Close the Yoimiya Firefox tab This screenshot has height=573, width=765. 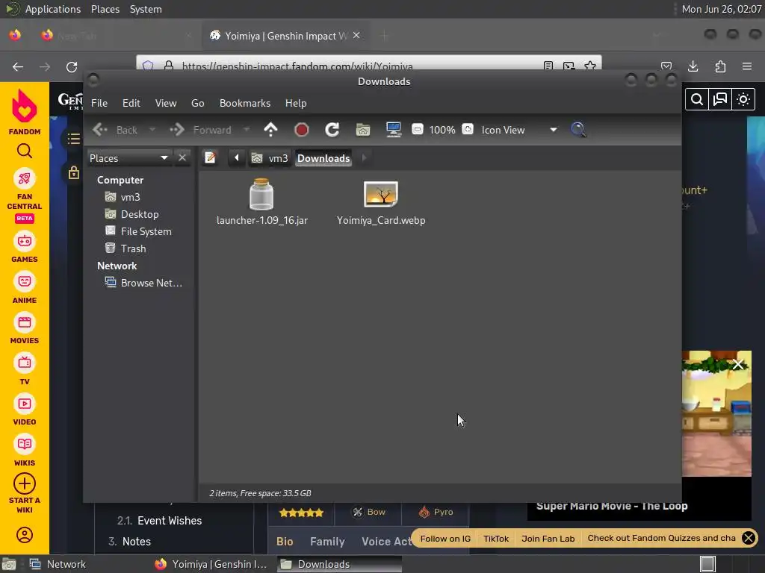[x=356, y=35]
